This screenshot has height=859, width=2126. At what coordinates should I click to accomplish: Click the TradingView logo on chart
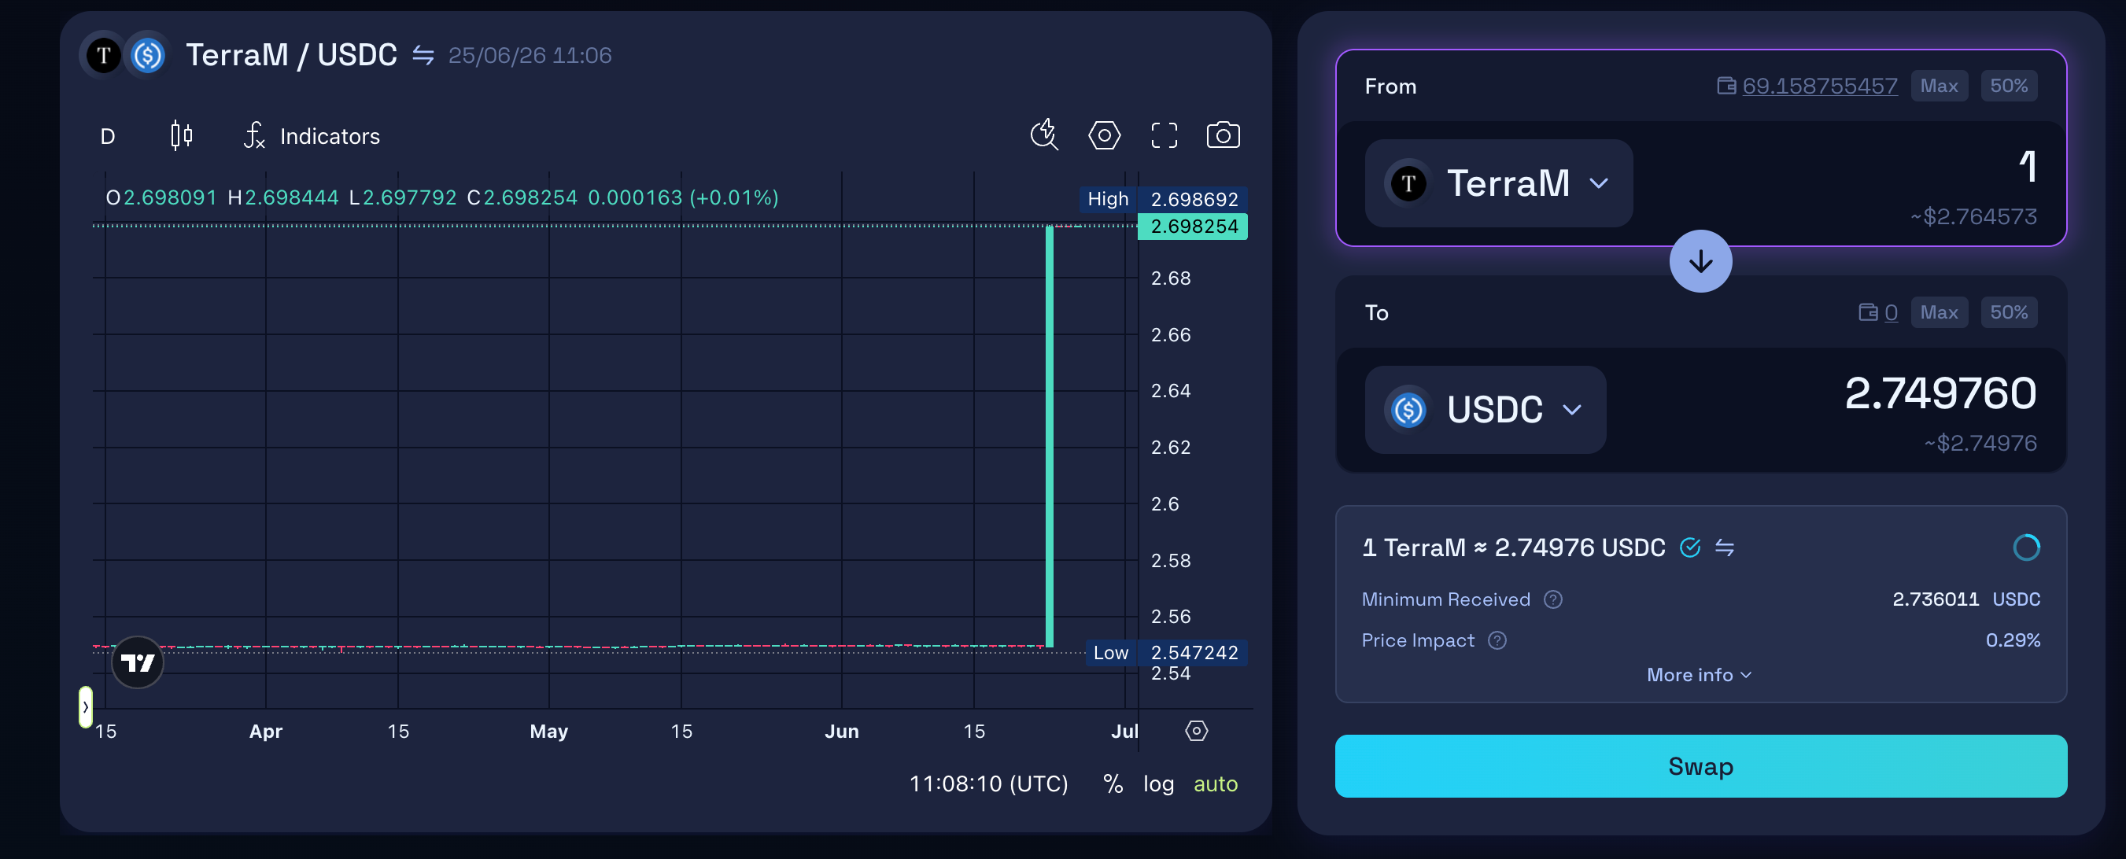(x=138, y=662)
